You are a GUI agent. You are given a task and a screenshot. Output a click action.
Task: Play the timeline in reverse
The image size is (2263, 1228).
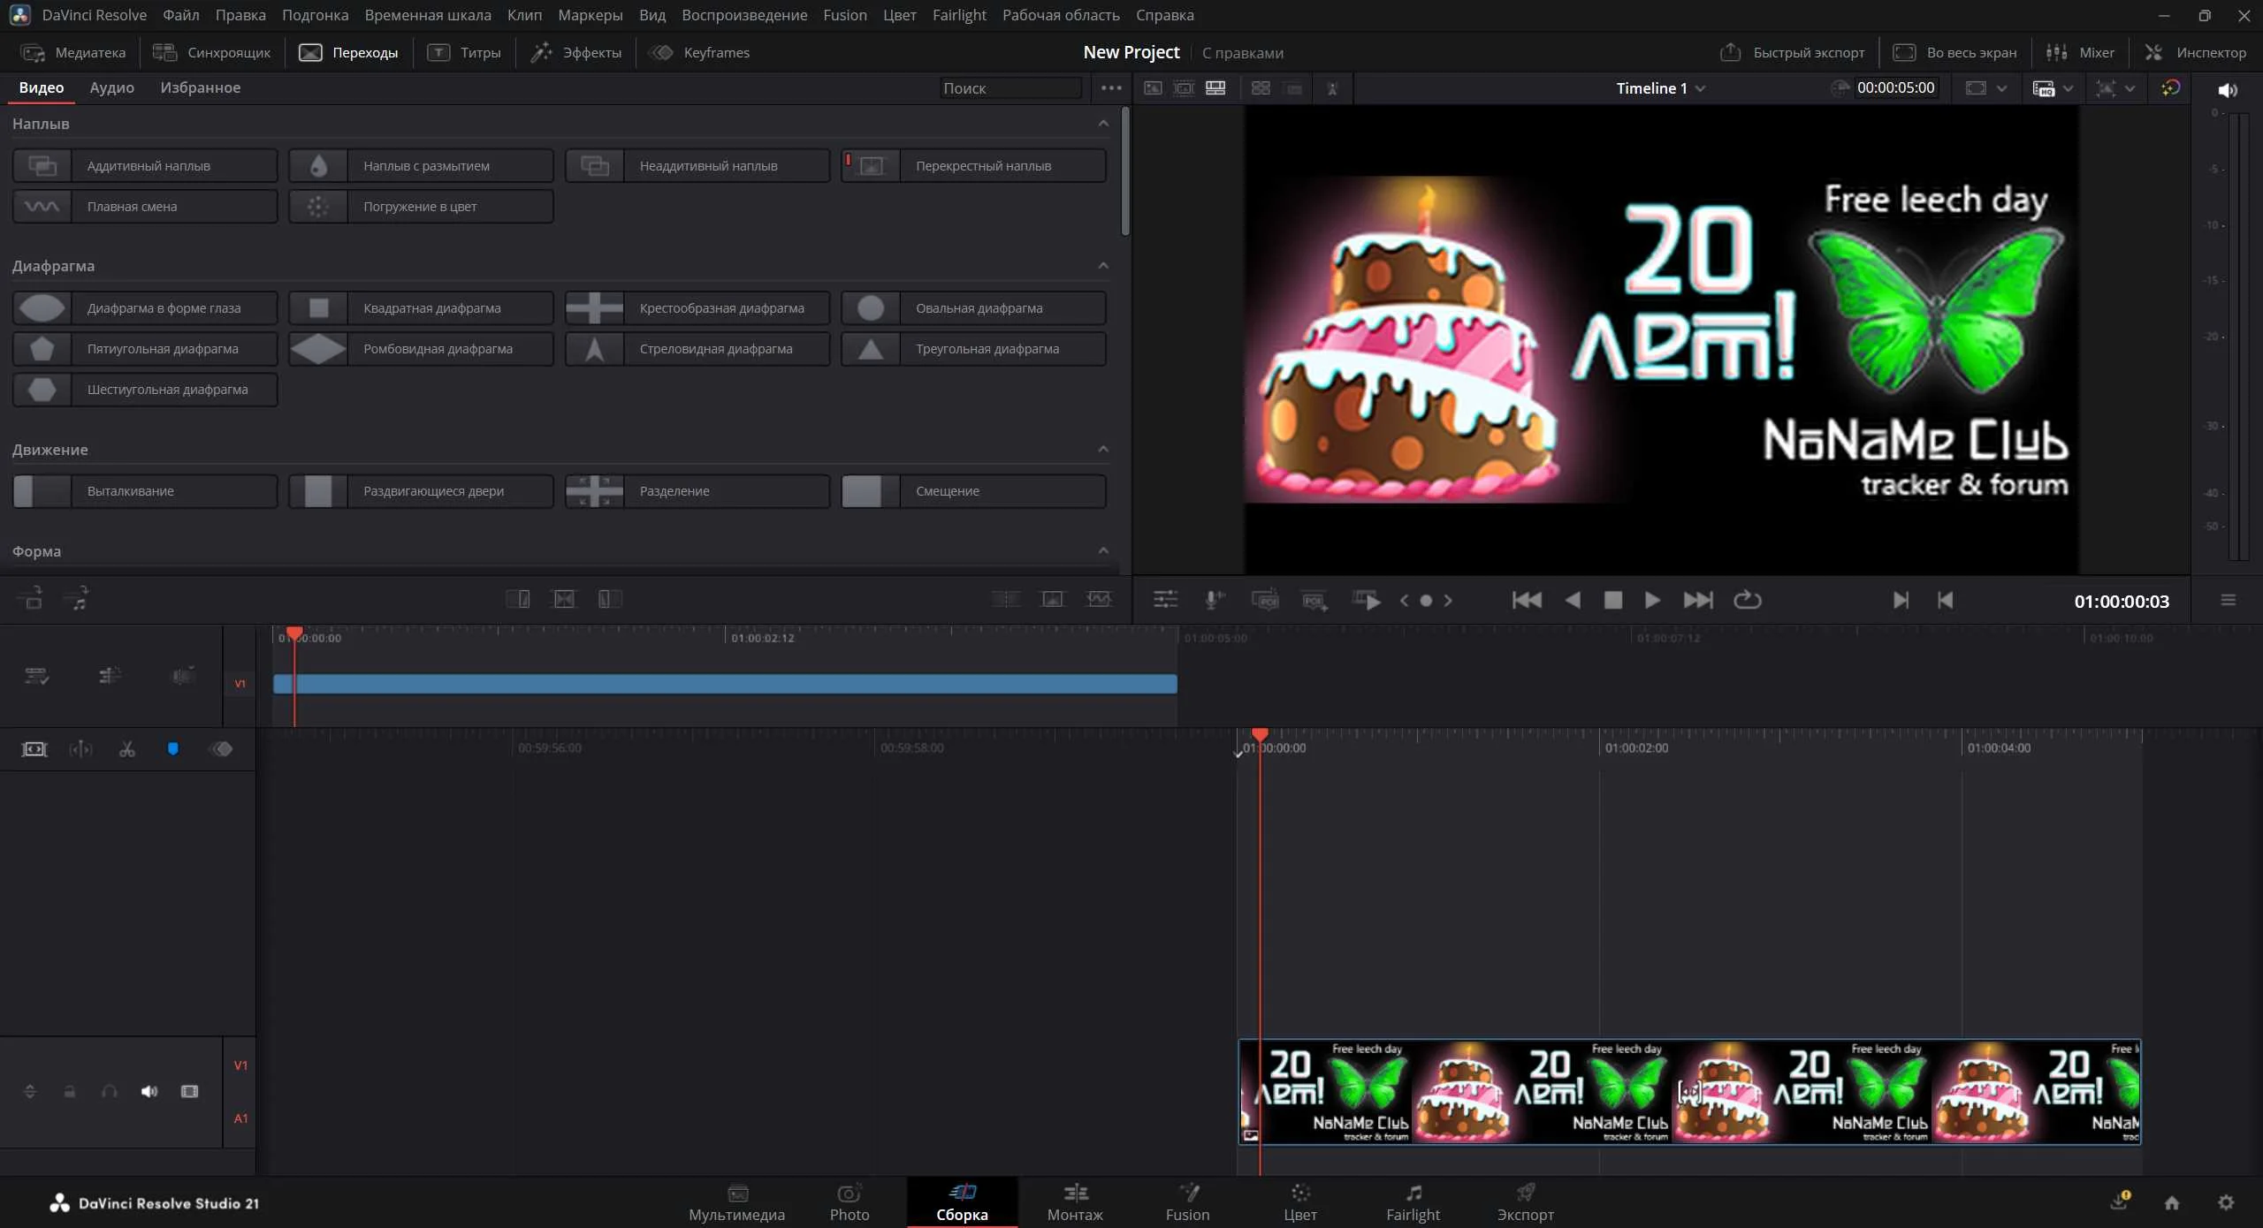point(1573,601)
